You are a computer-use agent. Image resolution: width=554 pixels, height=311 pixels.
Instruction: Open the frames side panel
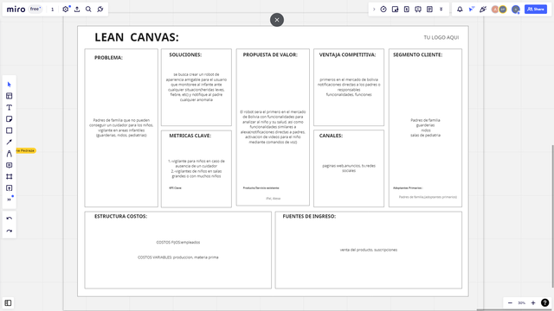8,303
